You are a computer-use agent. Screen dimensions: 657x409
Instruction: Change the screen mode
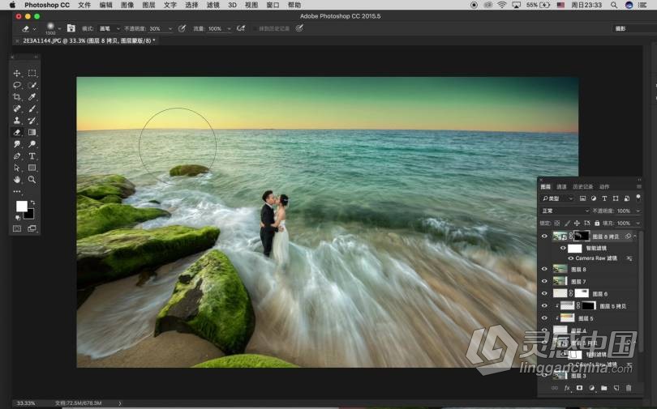click(x=32, y=228)
